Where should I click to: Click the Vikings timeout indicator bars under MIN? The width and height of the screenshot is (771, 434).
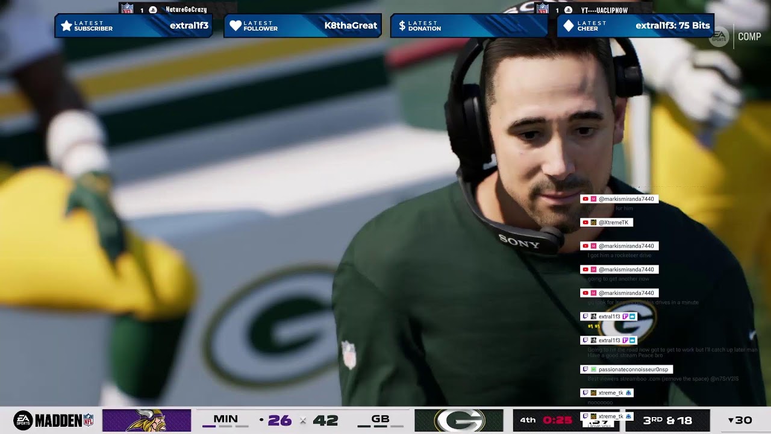coord(225,426)
